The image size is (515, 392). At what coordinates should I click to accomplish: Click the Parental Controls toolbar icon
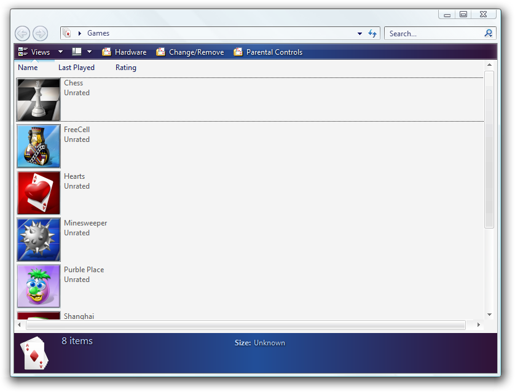[238, 52]
